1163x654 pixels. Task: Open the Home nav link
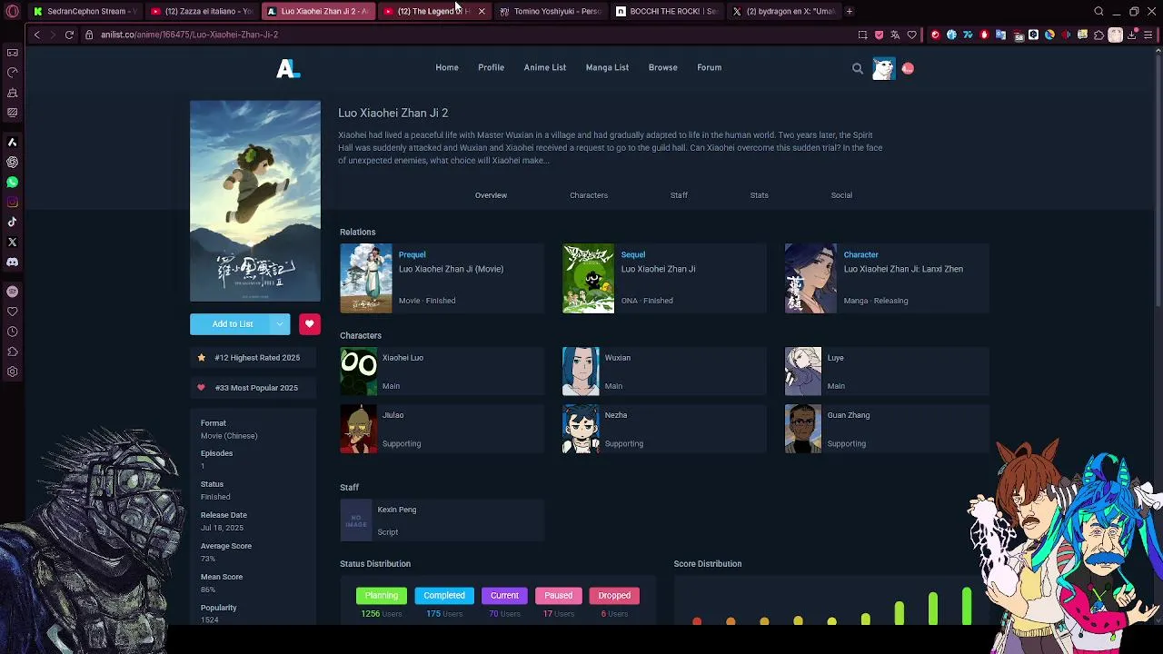(x=446, y=67)
